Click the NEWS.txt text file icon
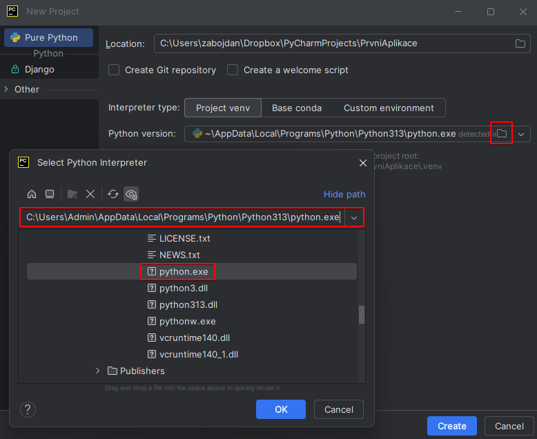537x439 pixels. (x=152, y=255)
